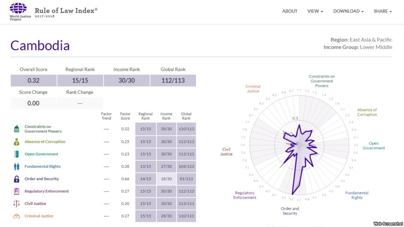Open Civil Justice factor link
Image resolution: width=404 pixels, height=227 pixels.
(x=35, y=203)
